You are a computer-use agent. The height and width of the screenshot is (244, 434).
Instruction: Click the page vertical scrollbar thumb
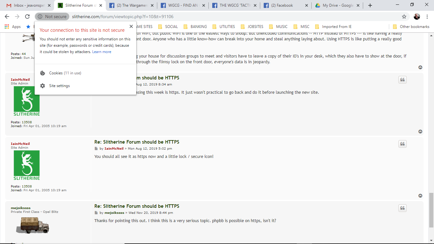431,210
